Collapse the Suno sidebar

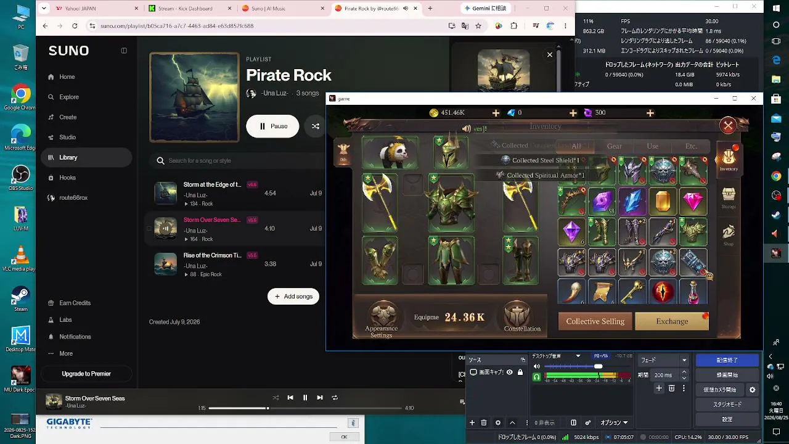coord(124,51)
